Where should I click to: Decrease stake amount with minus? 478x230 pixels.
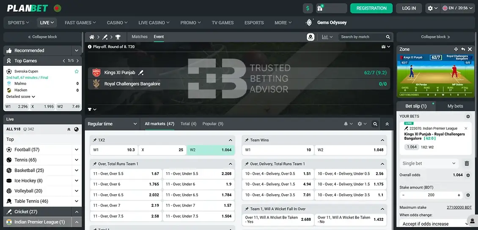[404, 195]
